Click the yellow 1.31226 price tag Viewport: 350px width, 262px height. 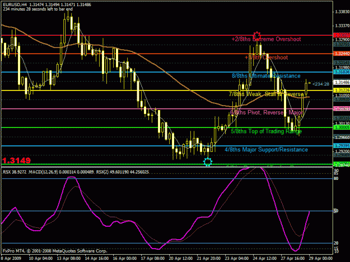click(341, 90)
